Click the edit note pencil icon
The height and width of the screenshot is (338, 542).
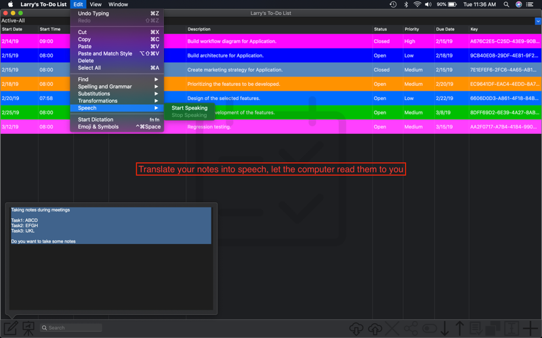[11, 328]
